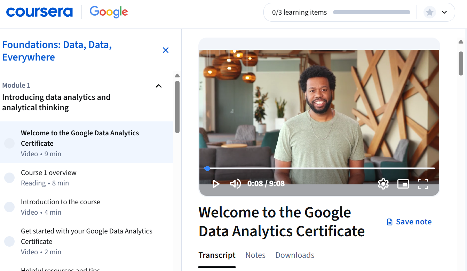Click the main page scroll up arrow
This screenshot has height=271, width=467.
point(461,42)
